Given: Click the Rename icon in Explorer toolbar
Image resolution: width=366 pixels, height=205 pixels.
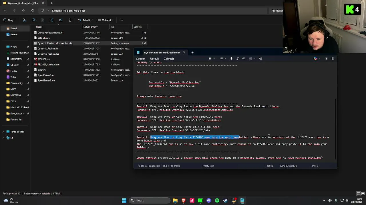Looking at the screenshot, I should (x=51, y=20).
